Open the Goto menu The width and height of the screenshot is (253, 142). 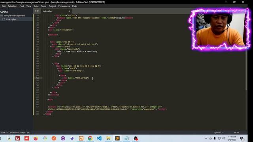(x=36, y=6)
